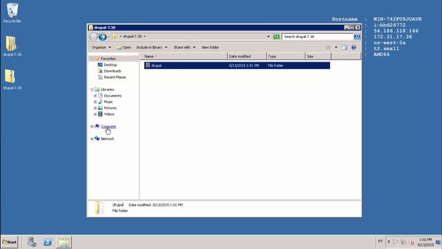Select the Music library
442x249 pixels.
pos(108,102)
